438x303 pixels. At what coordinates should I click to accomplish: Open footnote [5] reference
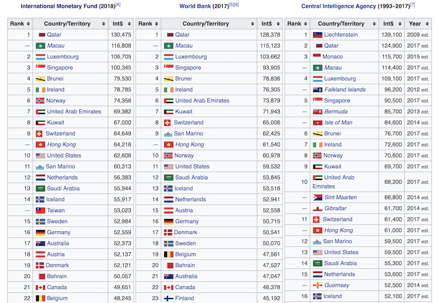coord(232,5)
